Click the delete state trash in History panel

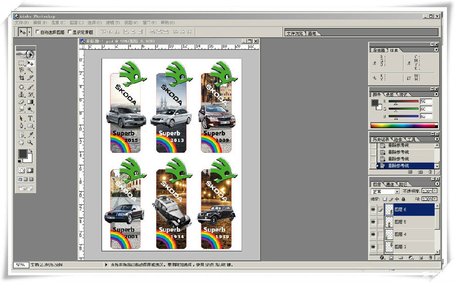(430, 172)
